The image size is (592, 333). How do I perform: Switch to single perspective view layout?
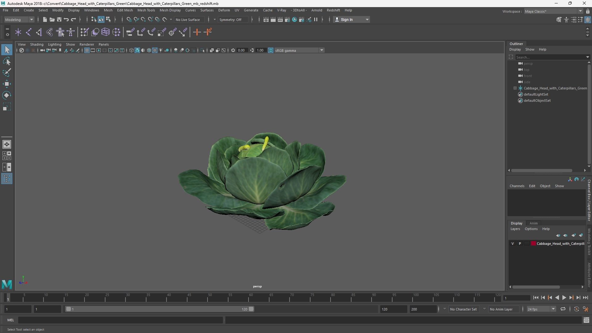point(7,144)
